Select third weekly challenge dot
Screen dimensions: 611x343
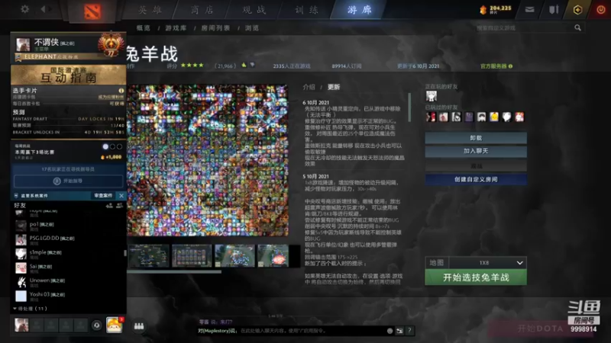pyautogui.click(x=119, y=146)
